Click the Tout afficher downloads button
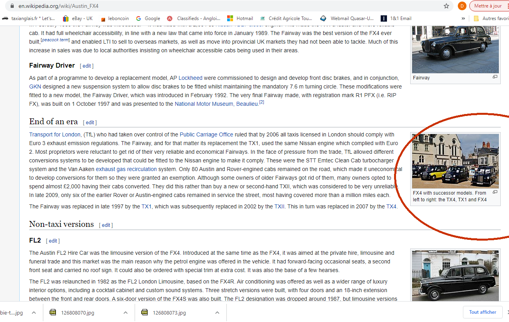Screen dimensions: 509x322 tap(483, 312)
